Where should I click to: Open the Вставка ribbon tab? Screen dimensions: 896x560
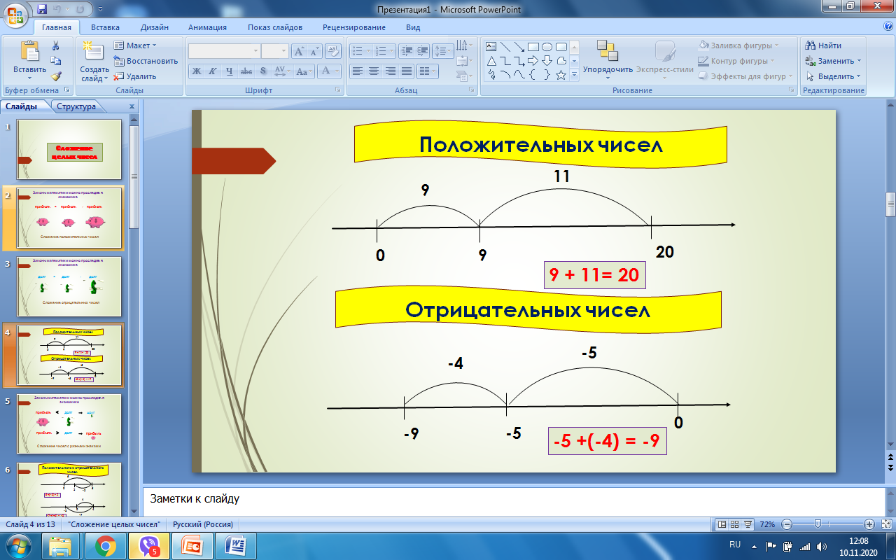point(105,27)
